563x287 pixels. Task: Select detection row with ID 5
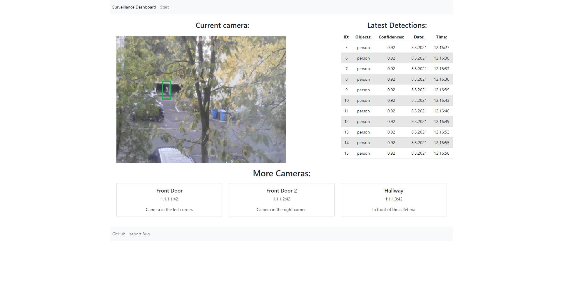(x=397, y=48)
